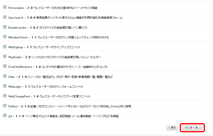Uncheck the AjaxSearch 1.9.0 checkbox
This screenshot has height=136, width=213.
tap(5, 17)
